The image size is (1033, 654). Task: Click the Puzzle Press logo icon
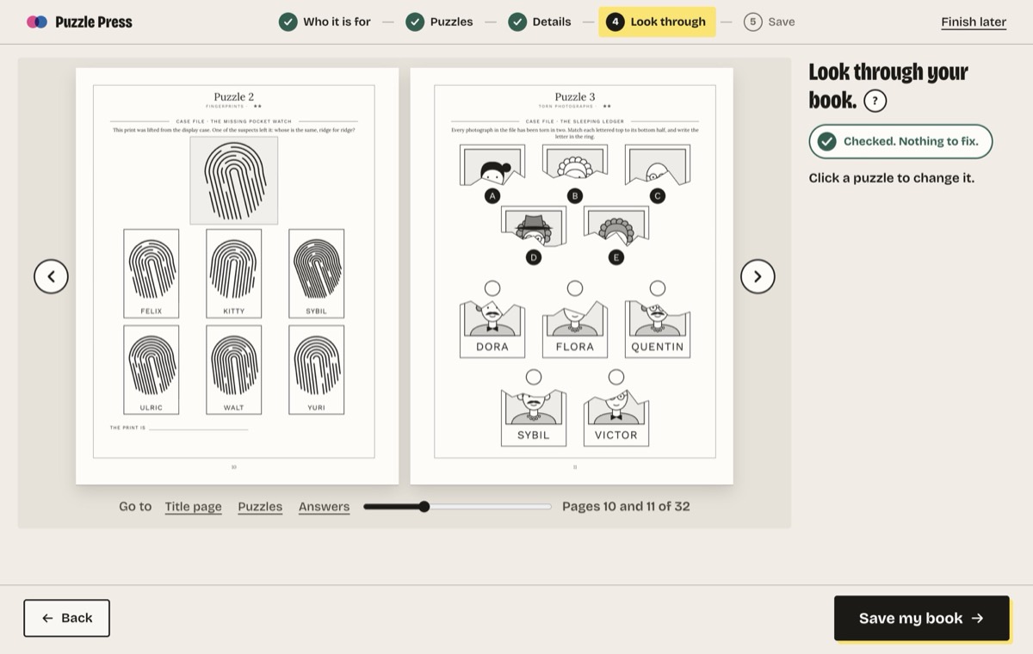point(37,22)
